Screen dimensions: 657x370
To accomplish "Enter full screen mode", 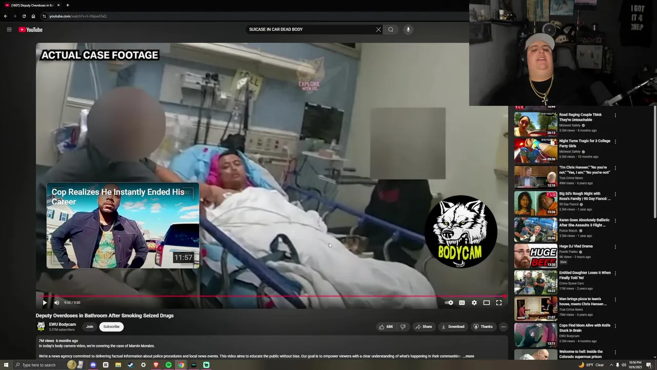I will 498,303.
